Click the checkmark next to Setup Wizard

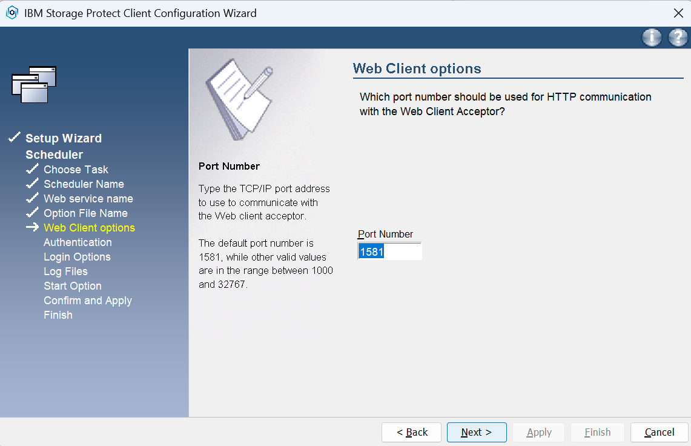click(15, 138)
